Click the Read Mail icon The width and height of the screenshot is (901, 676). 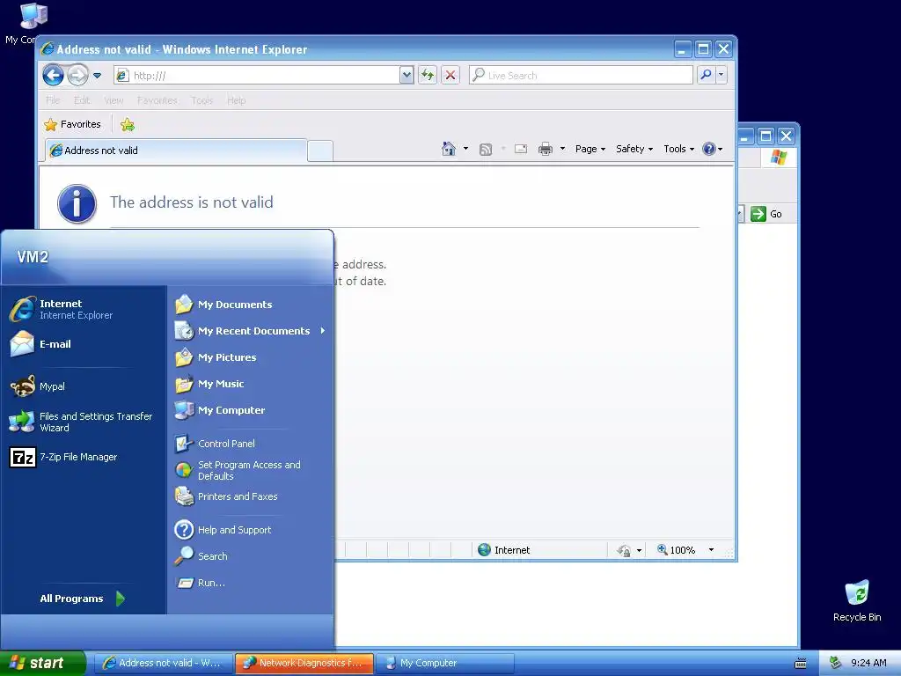point(521,149)
